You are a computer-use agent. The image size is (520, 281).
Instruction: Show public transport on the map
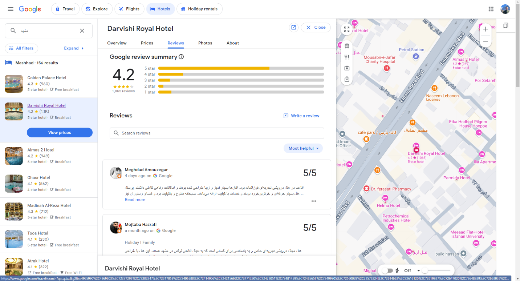click(347, 46)
